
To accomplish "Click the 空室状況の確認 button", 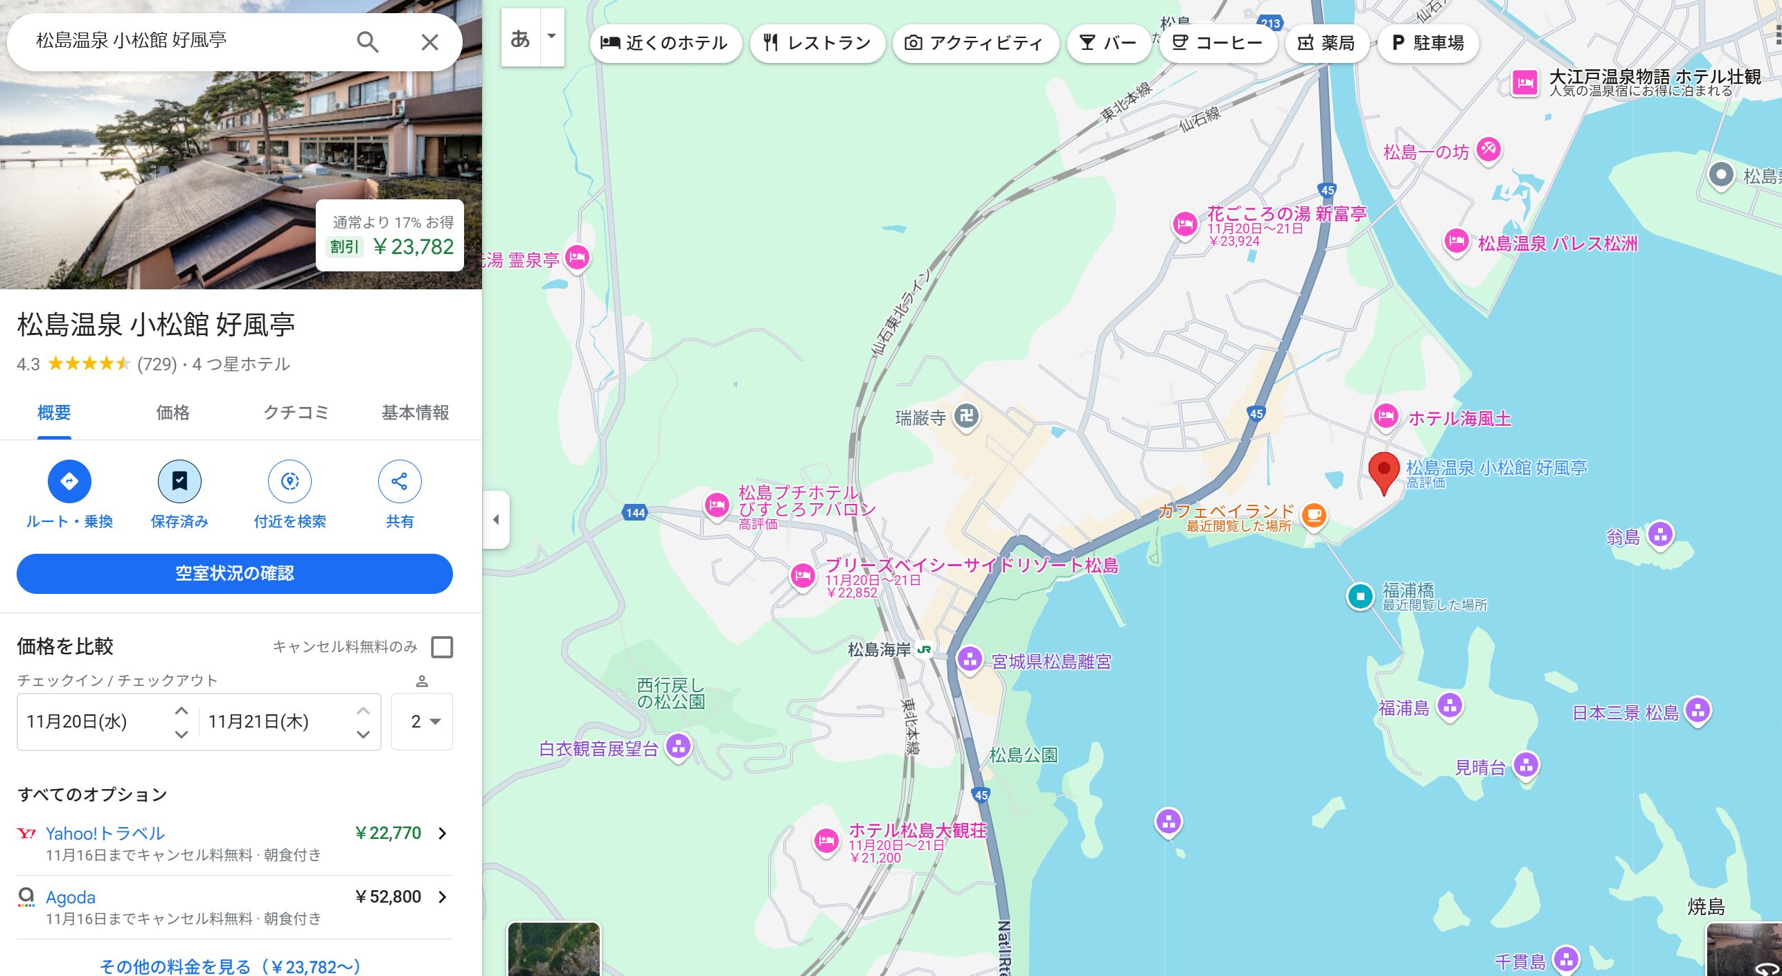I will pos(234,573).
